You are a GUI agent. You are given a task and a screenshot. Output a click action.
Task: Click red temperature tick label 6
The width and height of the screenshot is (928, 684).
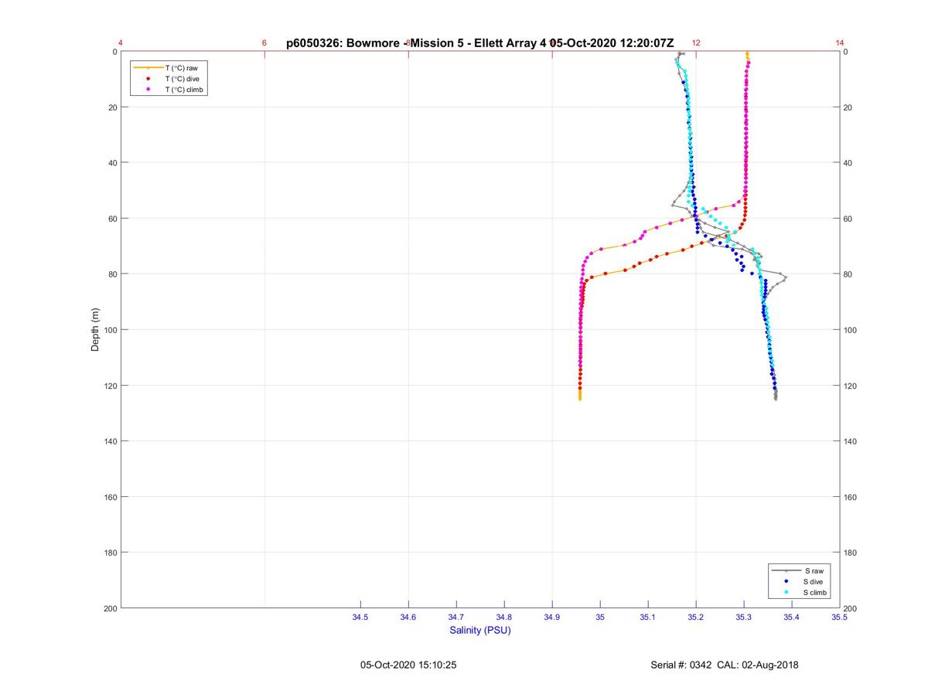264,43
